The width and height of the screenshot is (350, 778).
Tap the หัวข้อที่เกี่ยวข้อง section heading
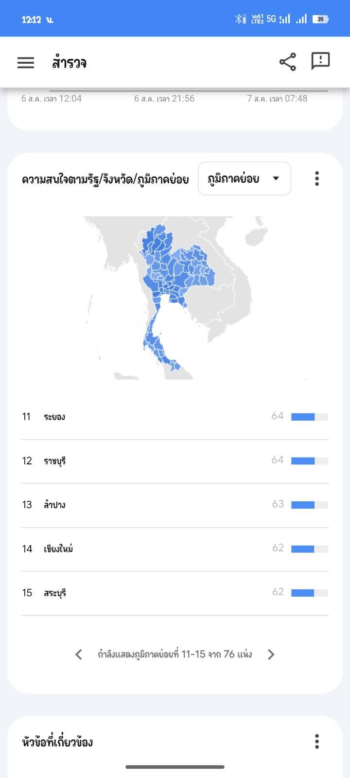[57, 742]
